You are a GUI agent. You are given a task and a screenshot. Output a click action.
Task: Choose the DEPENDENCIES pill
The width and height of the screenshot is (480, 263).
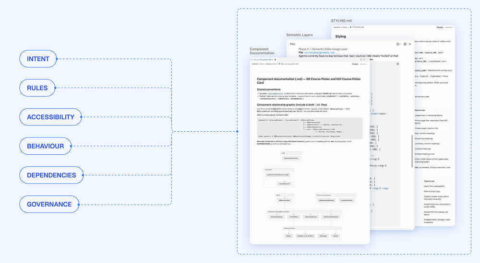(51, 175)
